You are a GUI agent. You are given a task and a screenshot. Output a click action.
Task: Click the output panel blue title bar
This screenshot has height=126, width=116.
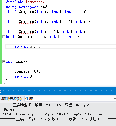tap(58, 91)
